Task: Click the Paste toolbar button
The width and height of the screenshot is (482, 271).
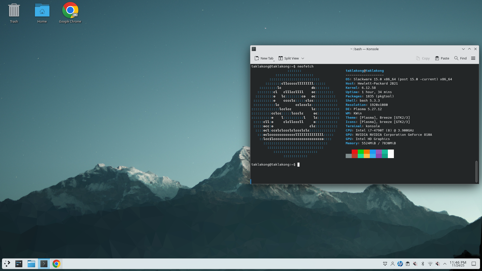Action: click(x=442, y=58)
